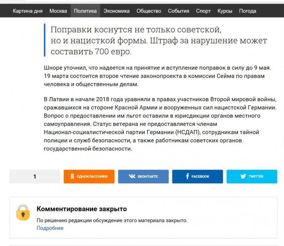This screenshot has width=284, height=246.
Task: Click the Комментирование закрыто heading
Action: pos(81,209)
